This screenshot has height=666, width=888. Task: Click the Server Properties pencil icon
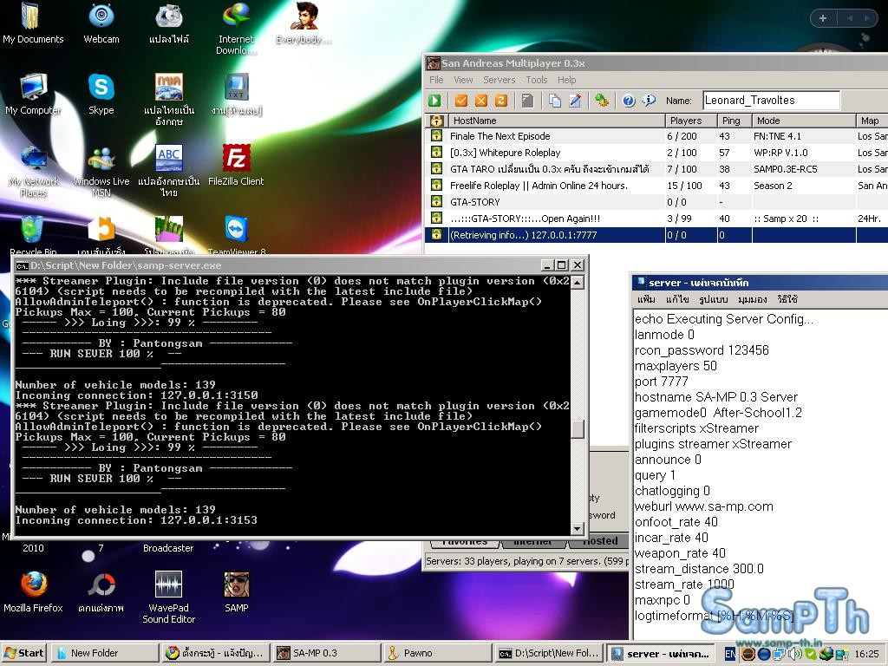(574, 101)
